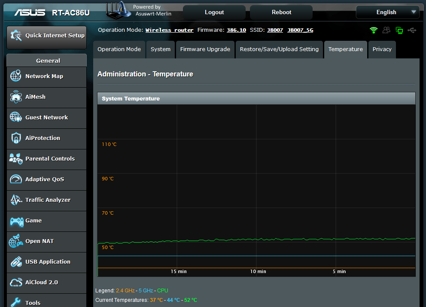Click the Open NAT globe-gamepad icon

click(x=16, y=241)
